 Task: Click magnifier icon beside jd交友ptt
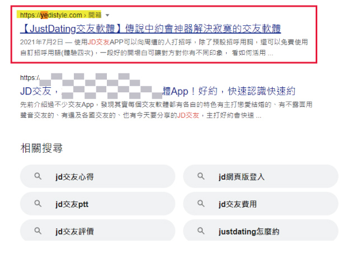point(37,204)
